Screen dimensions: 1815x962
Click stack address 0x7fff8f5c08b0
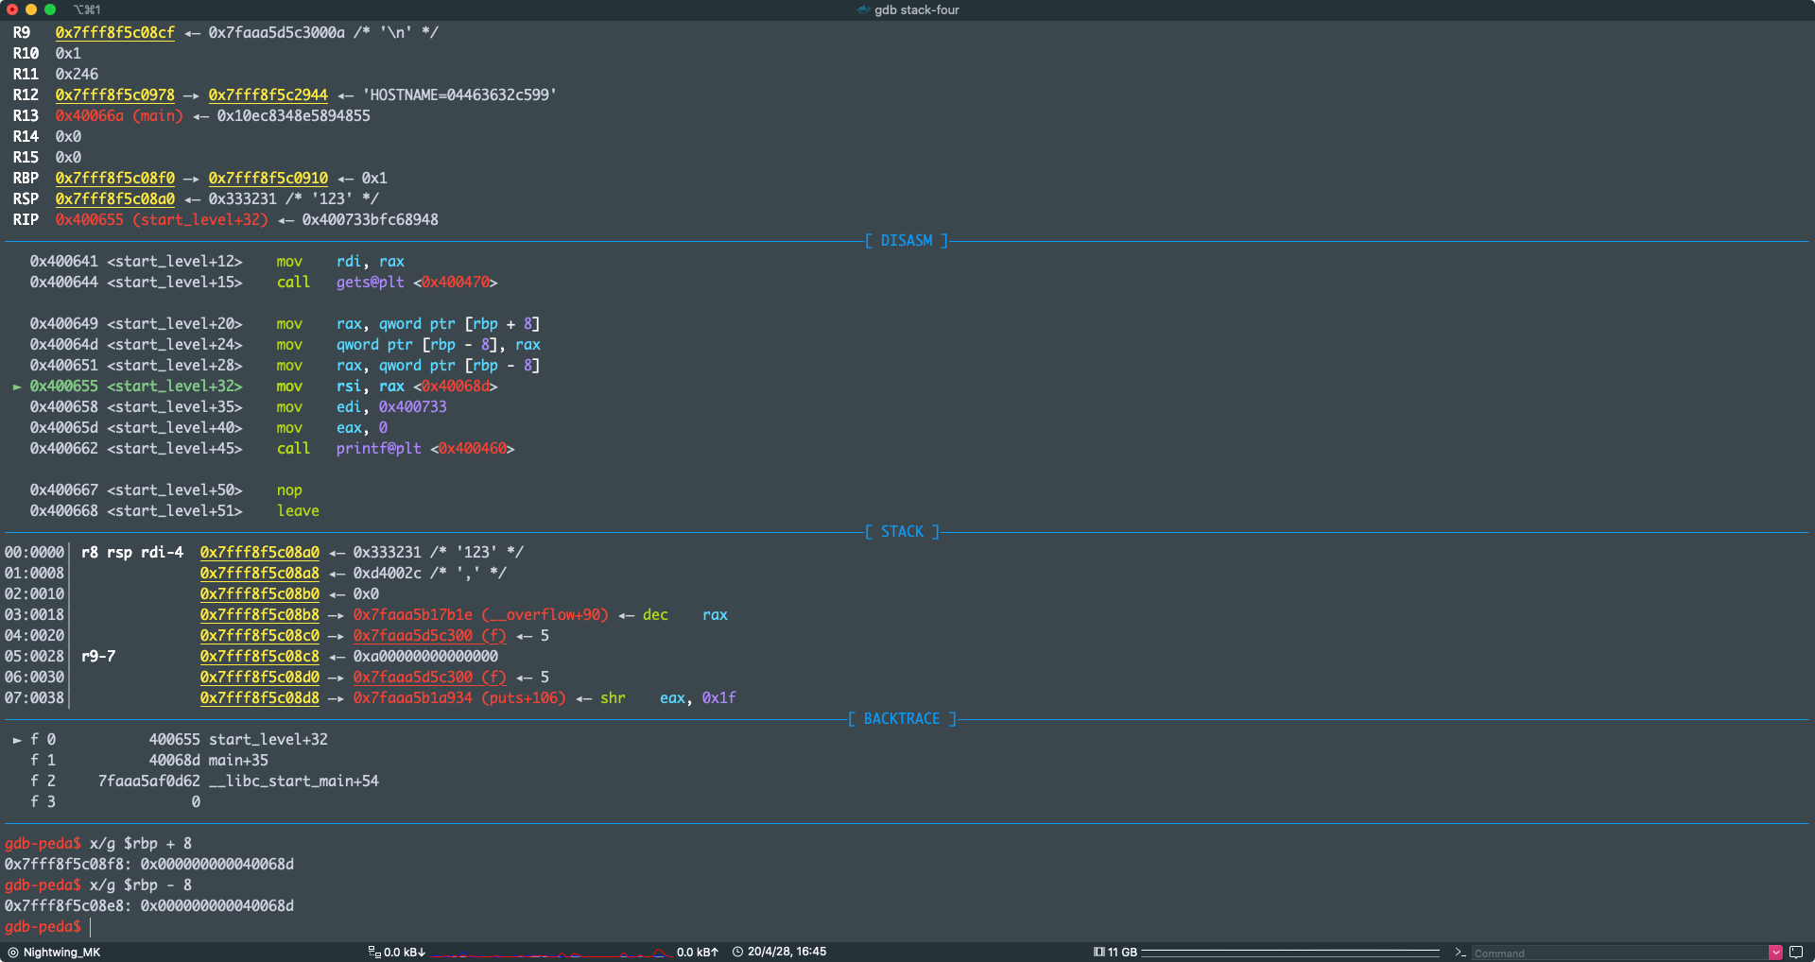(x=260, y=594)
